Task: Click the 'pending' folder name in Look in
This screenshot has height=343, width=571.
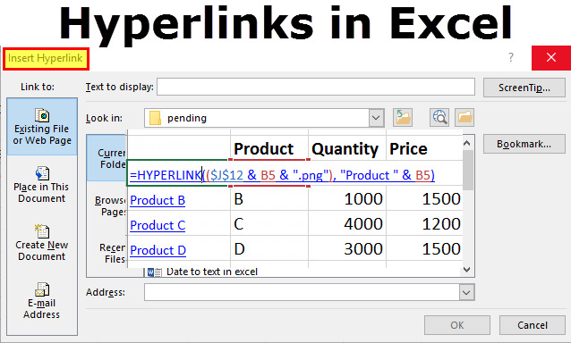Action: (187, 118)
